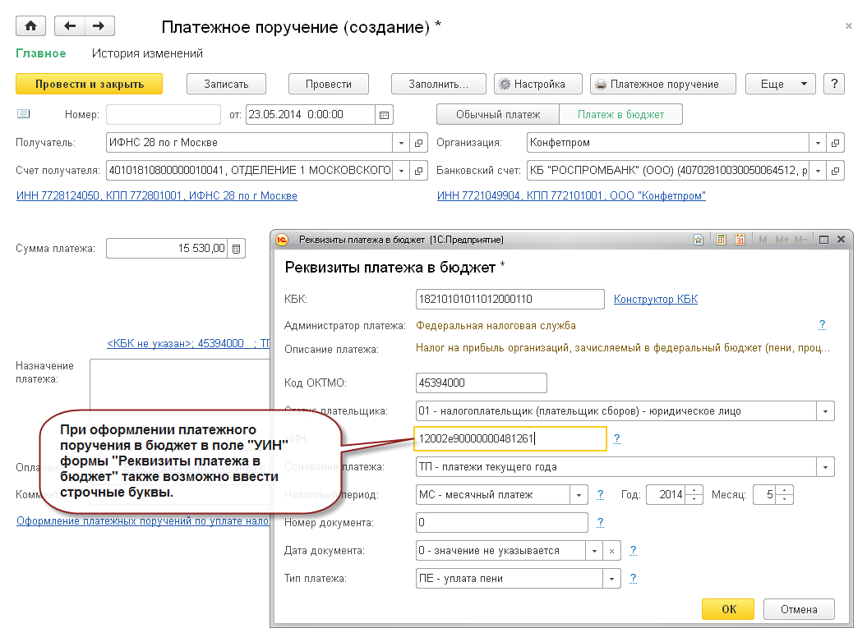Open the Тип платежа dropdown list
The width and height of the screenshot is (867, 628).
coord(611,579)
